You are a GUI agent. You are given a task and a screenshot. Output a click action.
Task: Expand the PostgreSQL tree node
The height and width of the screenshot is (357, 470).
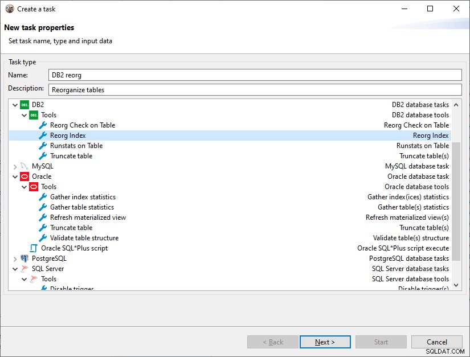tap(15, 258)
